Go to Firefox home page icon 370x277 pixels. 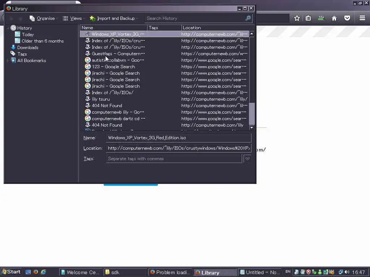(334, 18)
